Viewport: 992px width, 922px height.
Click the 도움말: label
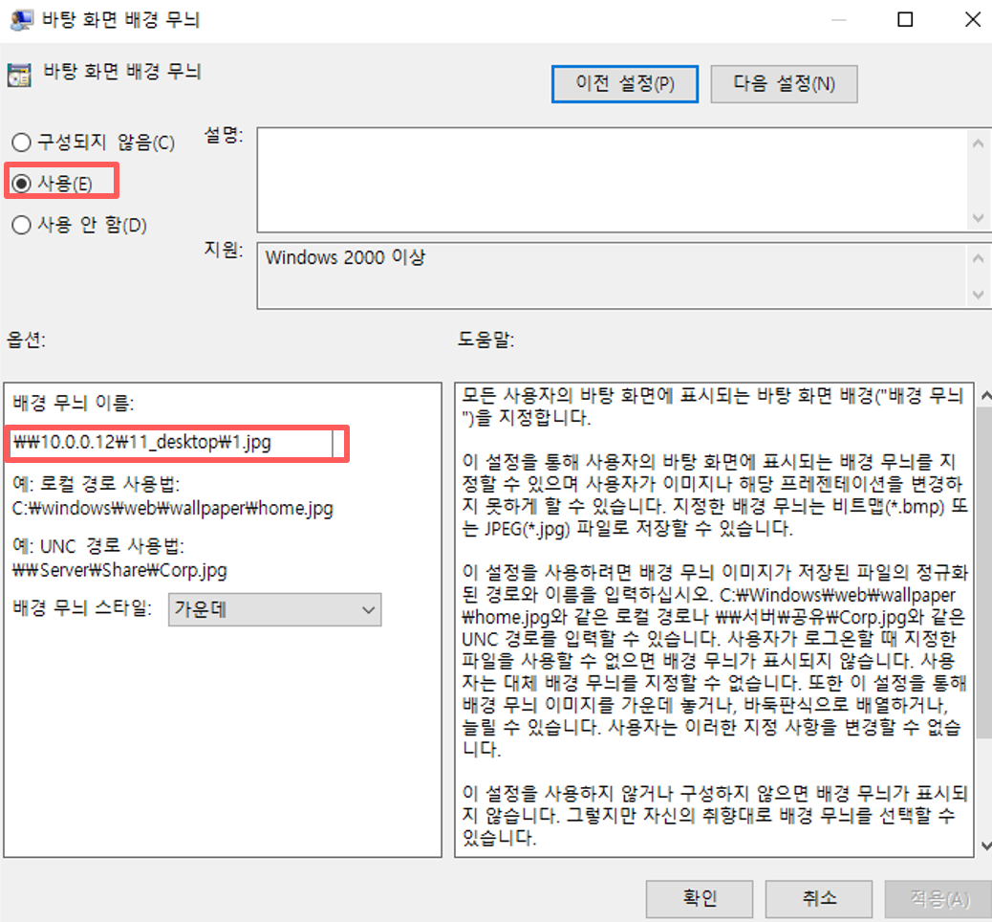pos(485,340)
